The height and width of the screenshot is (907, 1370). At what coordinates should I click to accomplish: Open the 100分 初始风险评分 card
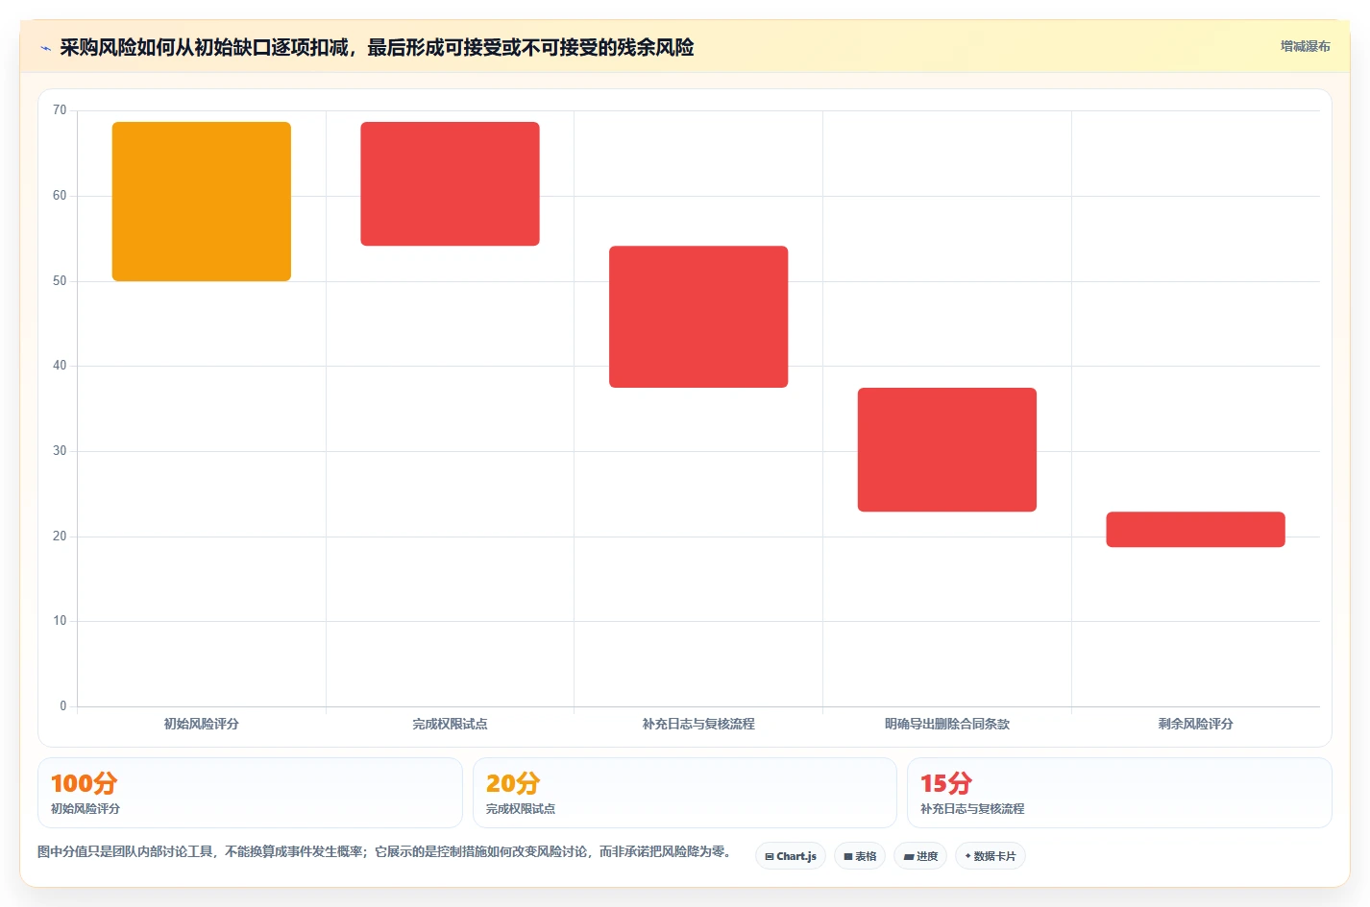point(250,793)
